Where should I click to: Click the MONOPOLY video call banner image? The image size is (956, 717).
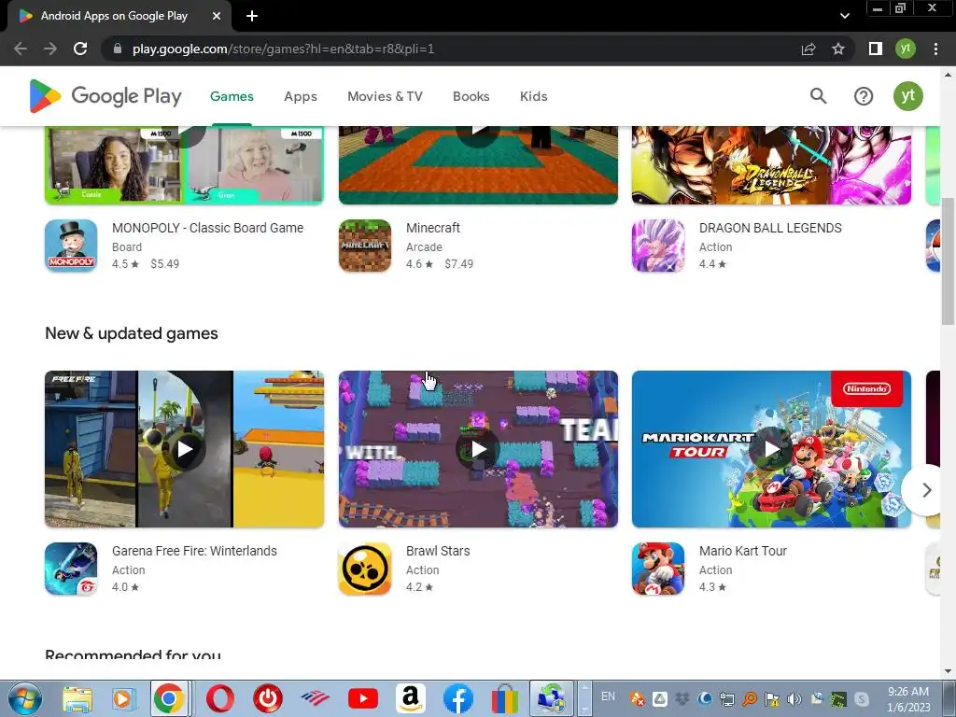[184, 165]
